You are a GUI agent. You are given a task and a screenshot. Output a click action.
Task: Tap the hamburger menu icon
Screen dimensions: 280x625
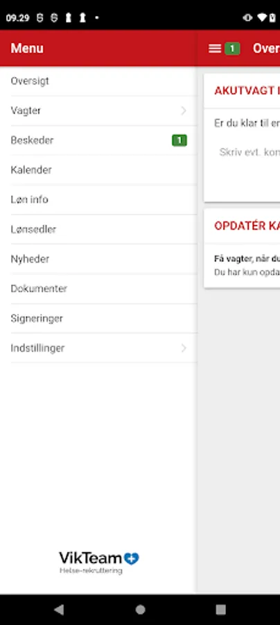point(215,49)
